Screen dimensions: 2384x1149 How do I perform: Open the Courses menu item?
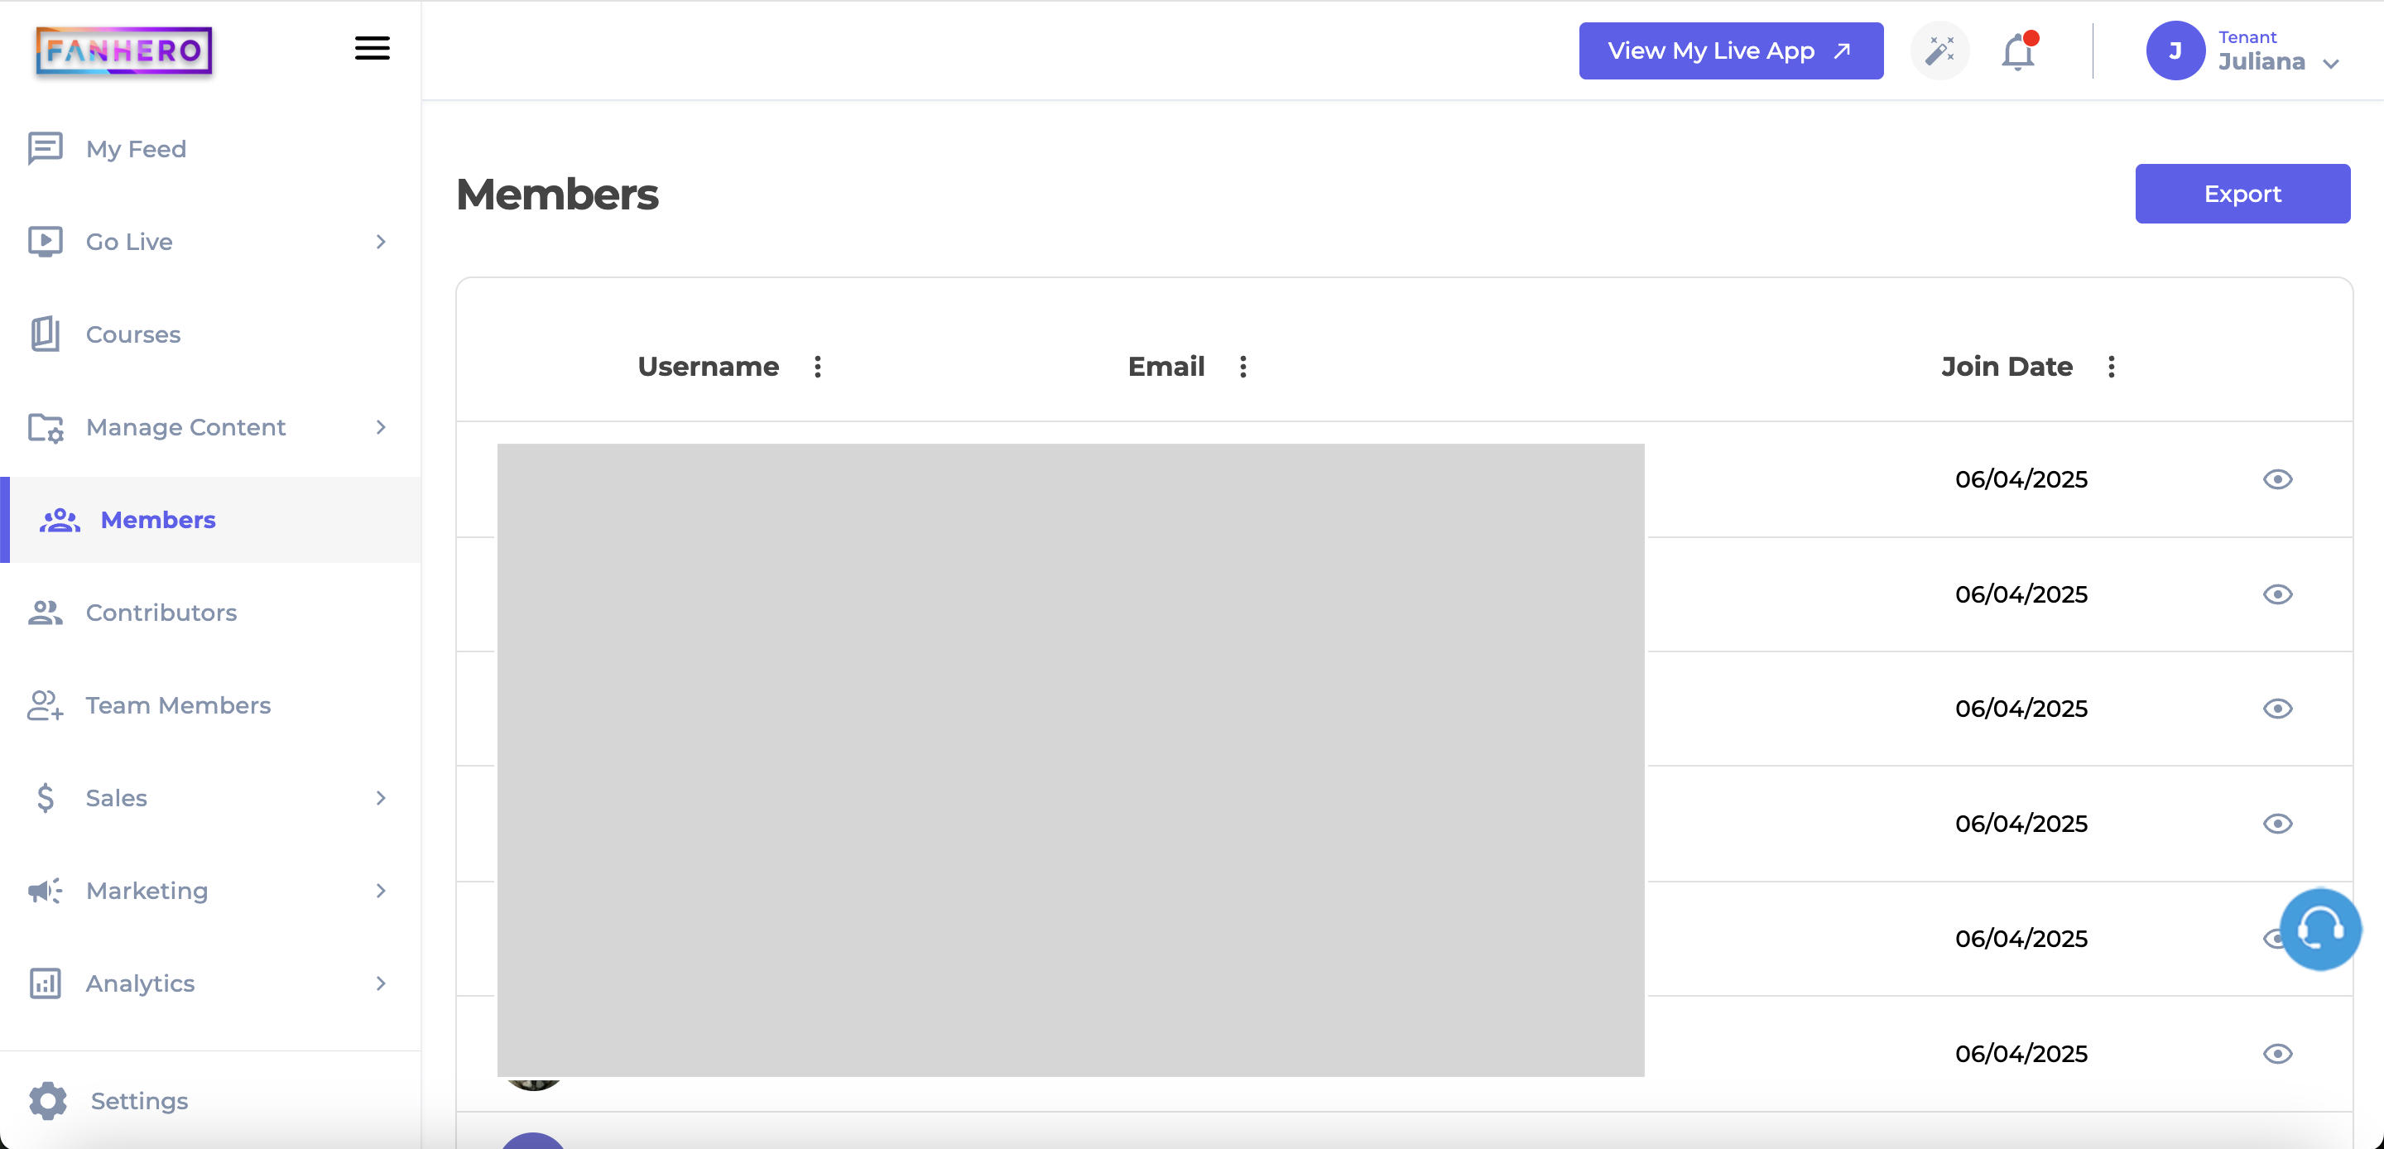point(133,334)
